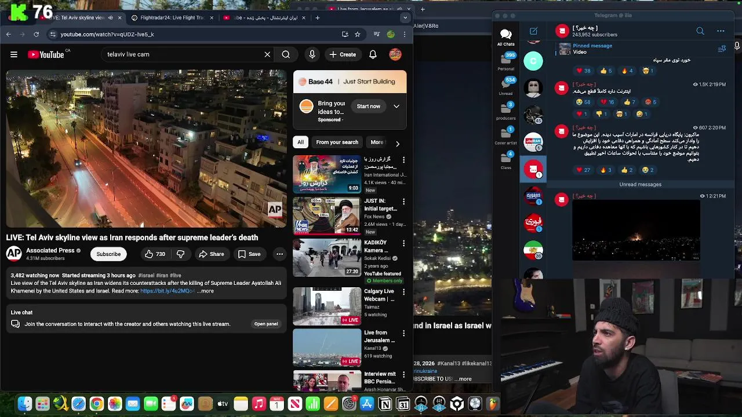Open Telegram All Chats folder
The width and height of the screenshot is (742, 417).
coord(505,38)
